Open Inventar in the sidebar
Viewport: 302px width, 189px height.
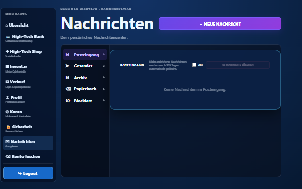[28, 68]
